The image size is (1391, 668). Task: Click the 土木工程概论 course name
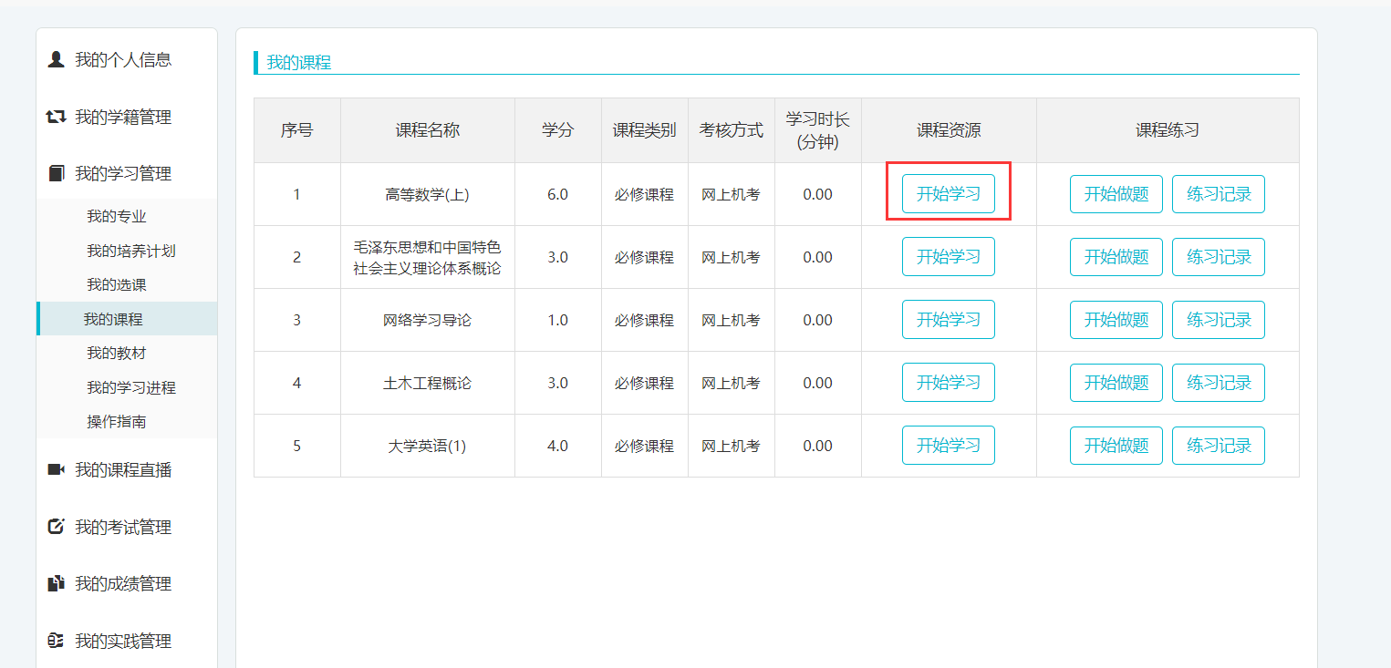(427, 383)
